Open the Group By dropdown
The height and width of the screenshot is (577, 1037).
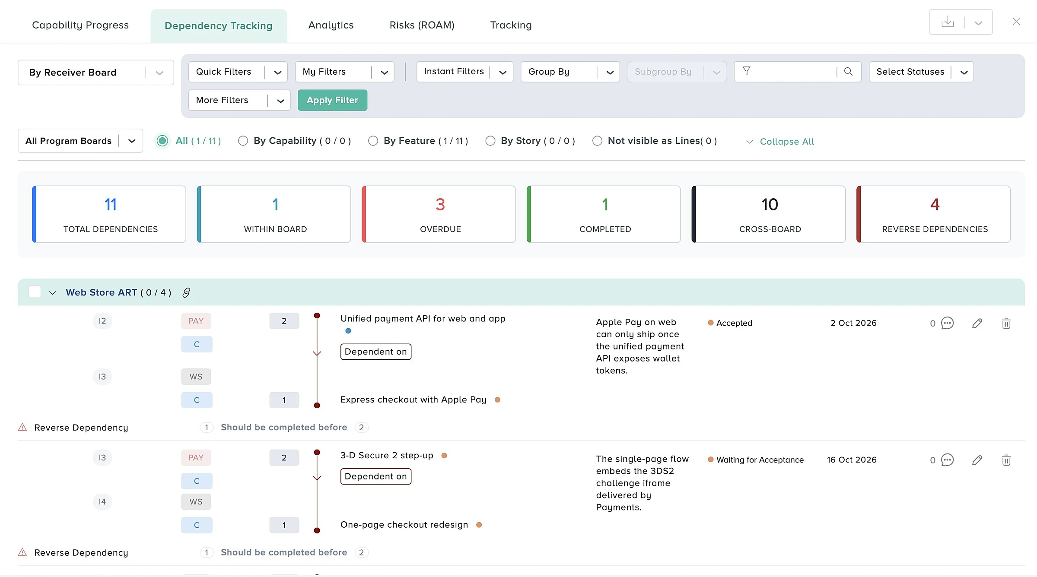click(x=570, y=72)
